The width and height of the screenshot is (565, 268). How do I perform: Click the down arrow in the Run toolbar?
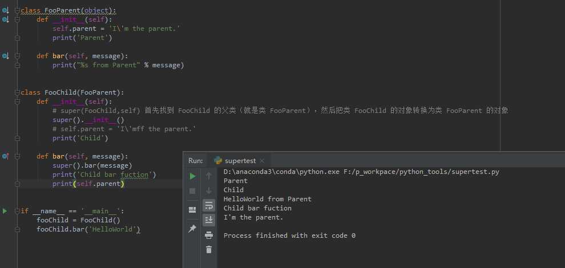coord(209,190)
